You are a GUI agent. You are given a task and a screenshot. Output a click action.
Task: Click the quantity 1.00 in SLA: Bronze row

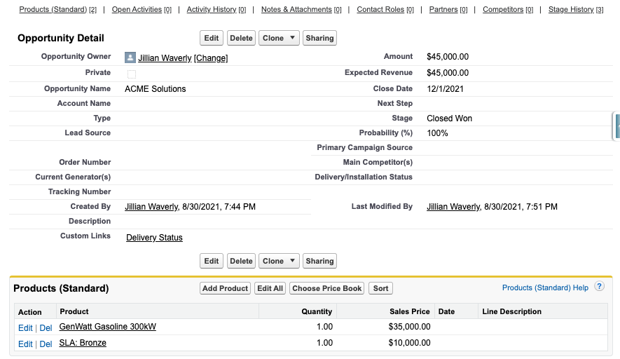(324, 343)
